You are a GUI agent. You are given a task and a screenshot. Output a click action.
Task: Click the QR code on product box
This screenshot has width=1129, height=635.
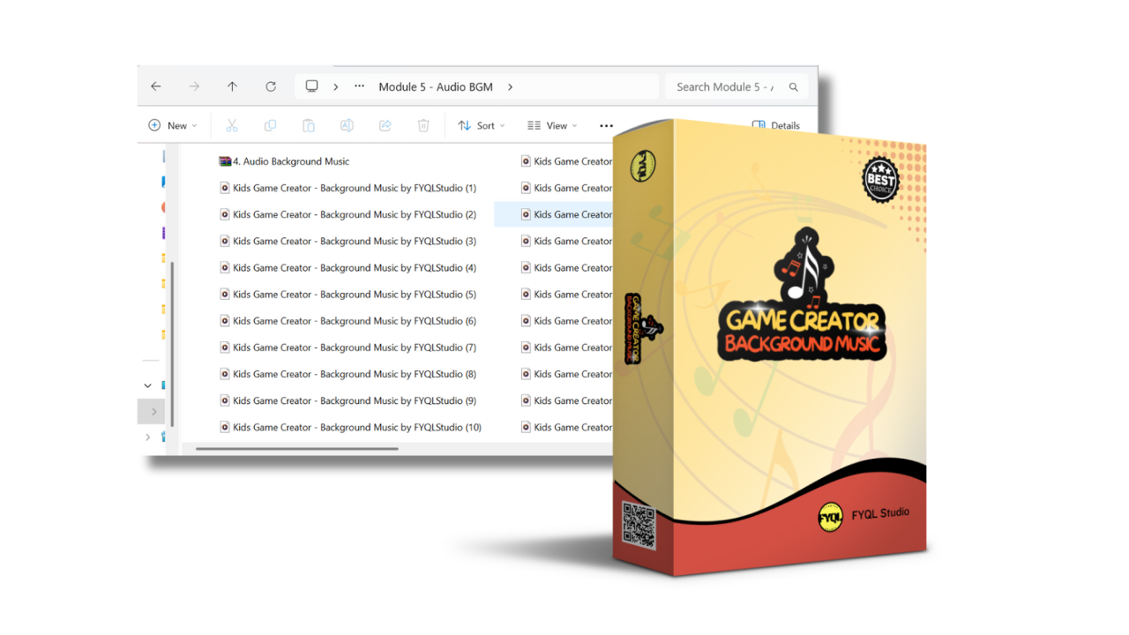click(639, 525)
